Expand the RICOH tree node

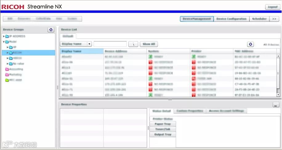pos(8,53)
